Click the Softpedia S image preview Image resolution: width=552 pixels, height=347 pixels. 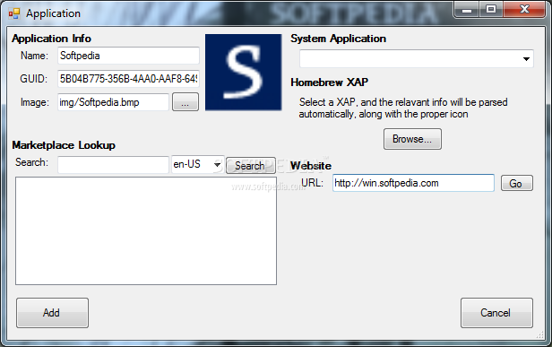[243, 73]
